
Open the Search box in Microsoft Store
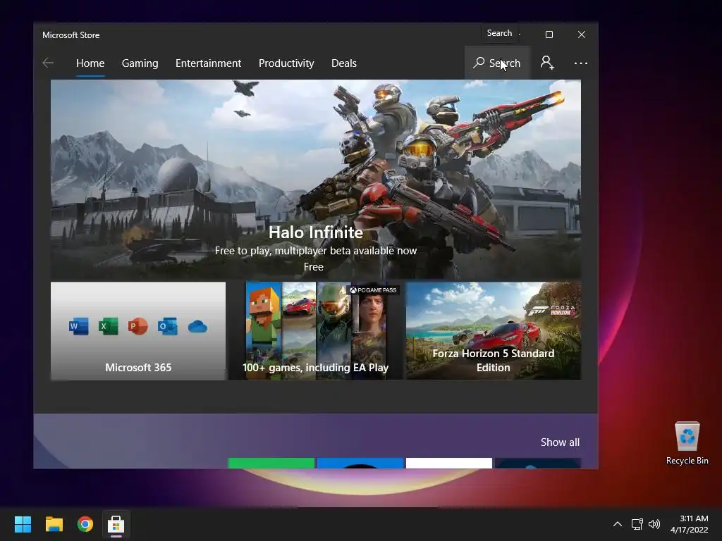(x=497, y=63)
